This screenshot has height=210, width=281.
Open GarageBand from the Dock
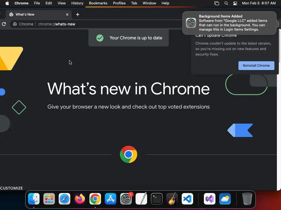(172, 199)
